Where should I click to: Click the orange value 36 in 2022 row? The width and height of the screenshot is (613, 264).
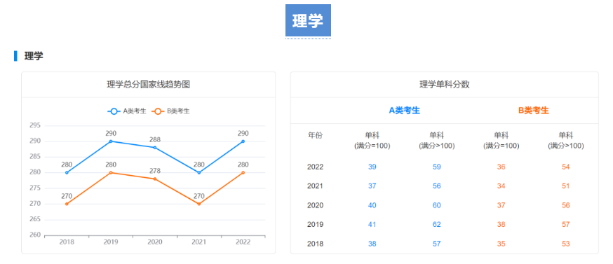point(501,167)
